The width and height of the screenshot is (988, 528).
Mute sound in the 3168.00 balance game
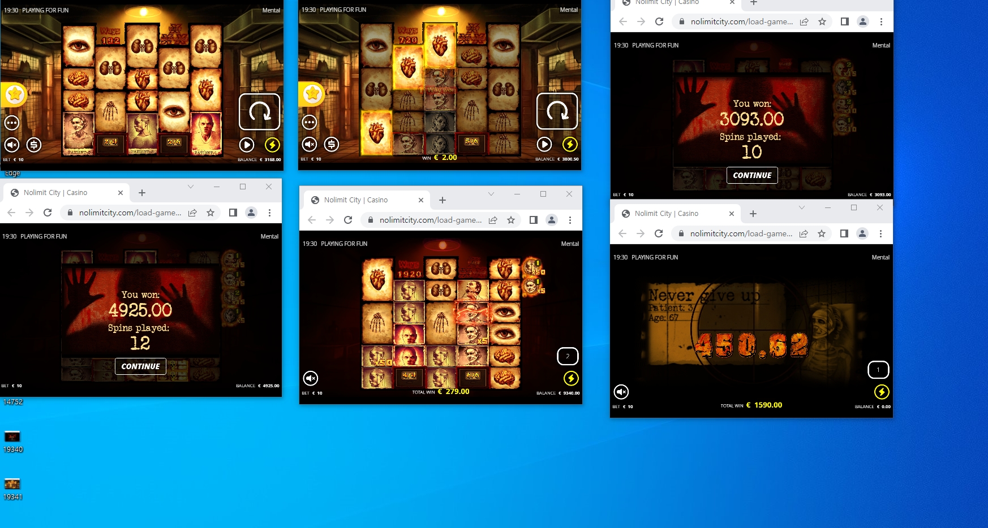click(x=12, y=145)
